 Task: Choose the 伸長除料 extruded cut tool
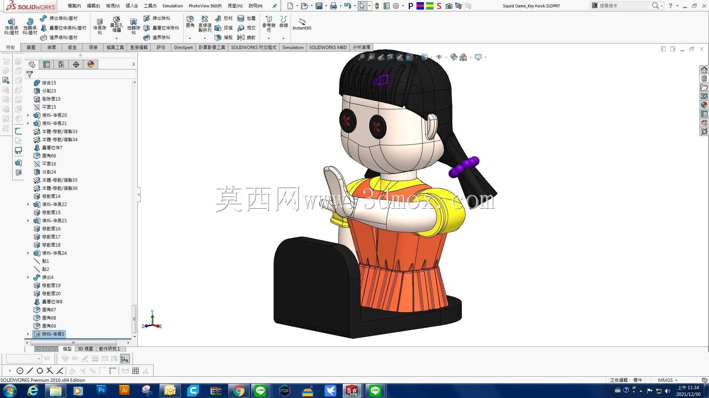click(100, 27)
